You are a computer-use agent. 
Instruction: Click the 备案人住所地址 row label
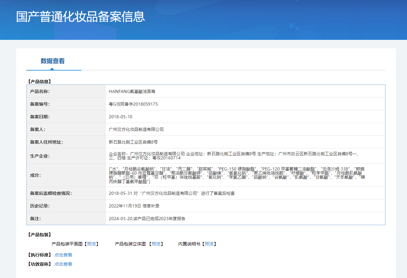coord(47,142)
